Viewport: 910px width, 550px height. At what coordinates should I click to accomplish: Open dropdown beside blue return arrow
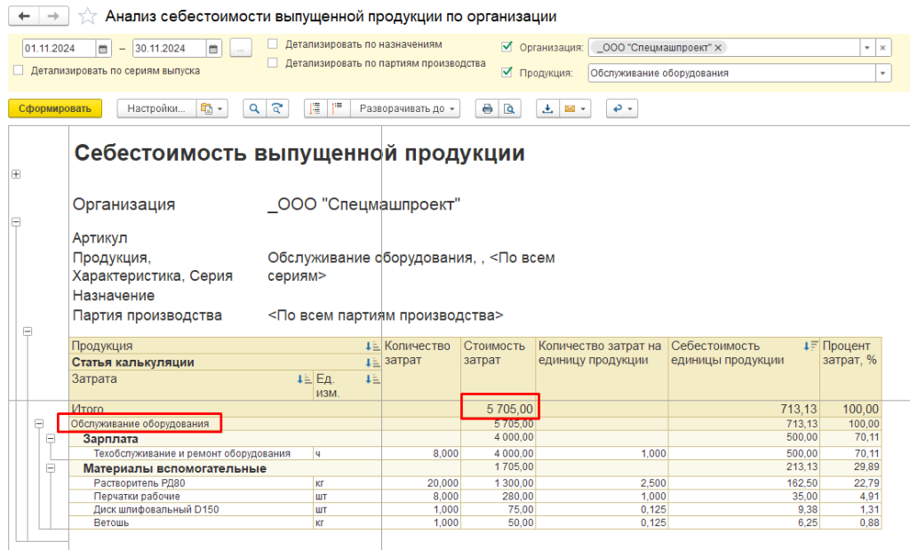(x=630, y=108)
